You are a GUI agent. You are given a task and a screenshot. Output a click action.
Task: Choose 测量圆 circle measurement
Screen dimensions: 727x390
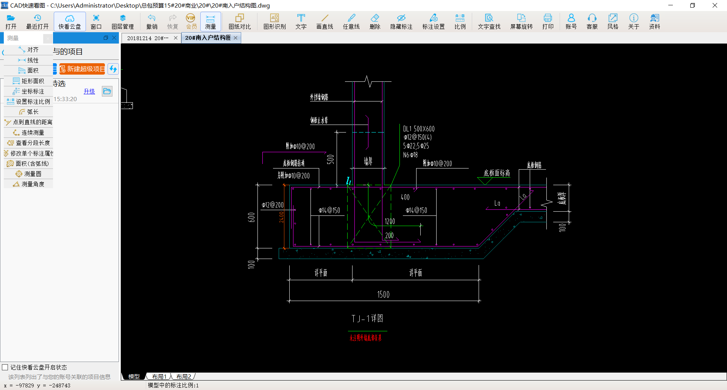(x=28, y=174)
